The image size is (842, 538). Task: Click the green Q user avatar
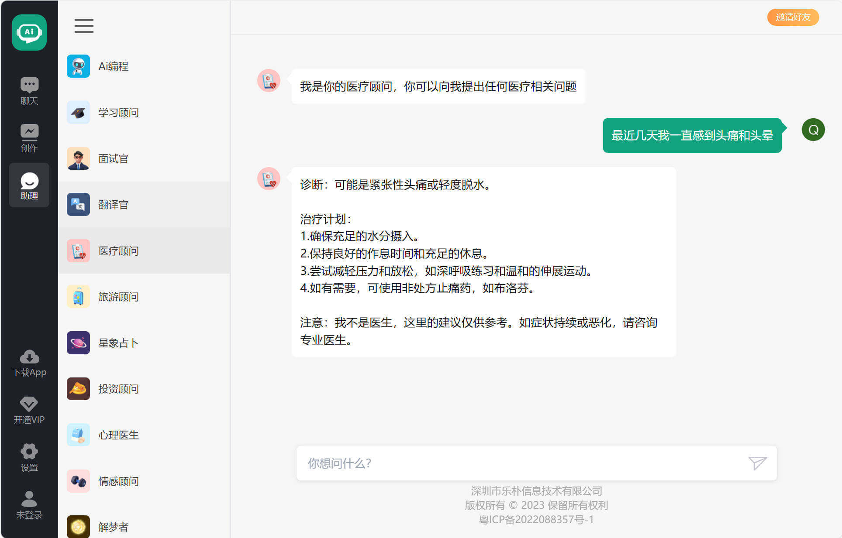813,130
